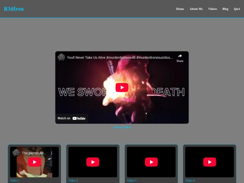Viewport: 244px width, 183px height.
Task: Click channel avatar on Video 1 embed
Action: pos(16,153)
